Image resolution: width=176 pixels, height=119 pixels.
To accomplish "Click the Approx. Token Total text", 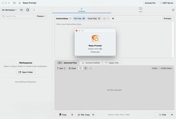I will coord(119,115).
